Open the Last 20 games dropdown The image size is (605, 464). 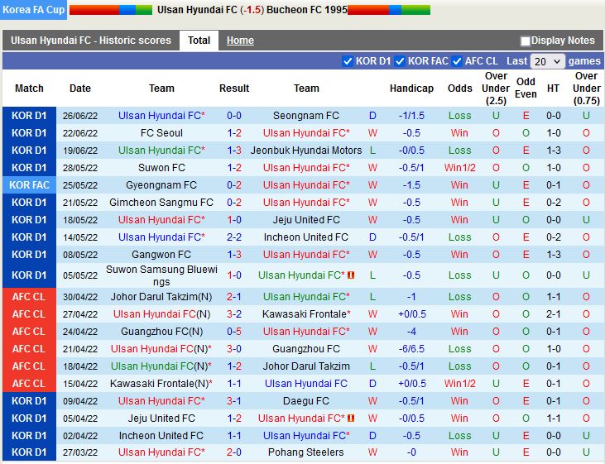[x=547, y=61]
